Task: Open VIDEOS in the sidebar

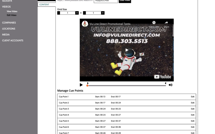Action: coord(6,7)
